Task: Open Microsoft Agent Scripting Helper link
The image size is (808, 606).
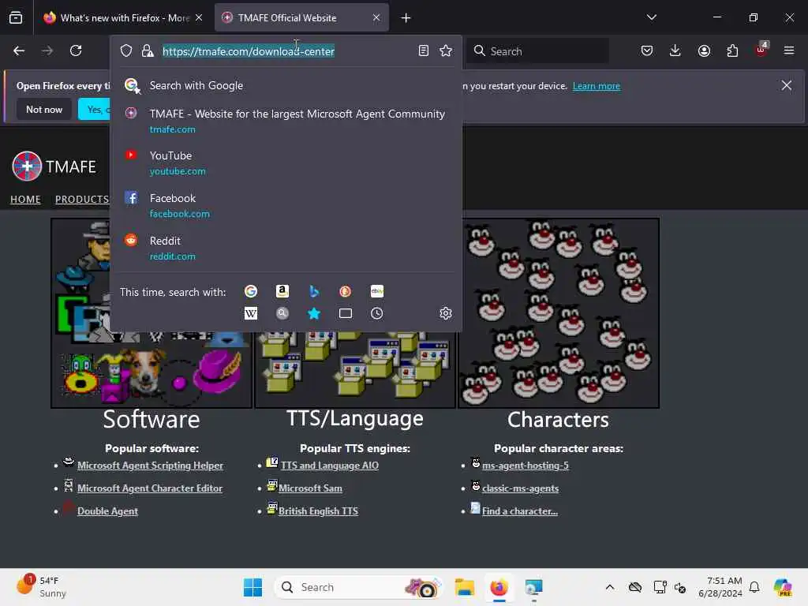Action: click(150, 466)
